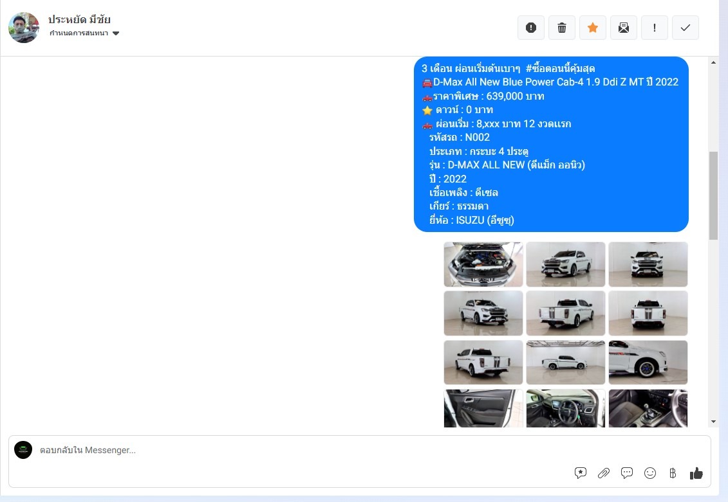Mark conversation as unread envelope icon

click(x=624, y=28)
